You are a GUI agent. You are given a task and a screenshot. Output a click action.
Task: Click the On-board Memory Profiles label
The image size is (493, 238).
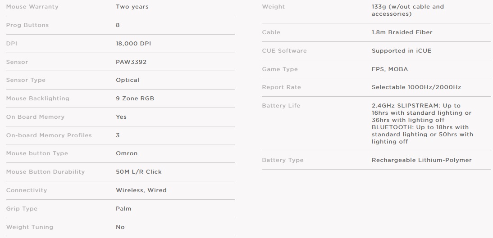point(49,135)
